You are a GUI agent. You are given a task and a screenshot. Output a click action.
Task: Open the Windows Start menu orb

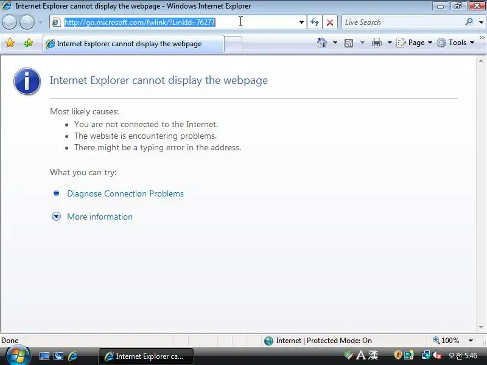pos(18,356)
